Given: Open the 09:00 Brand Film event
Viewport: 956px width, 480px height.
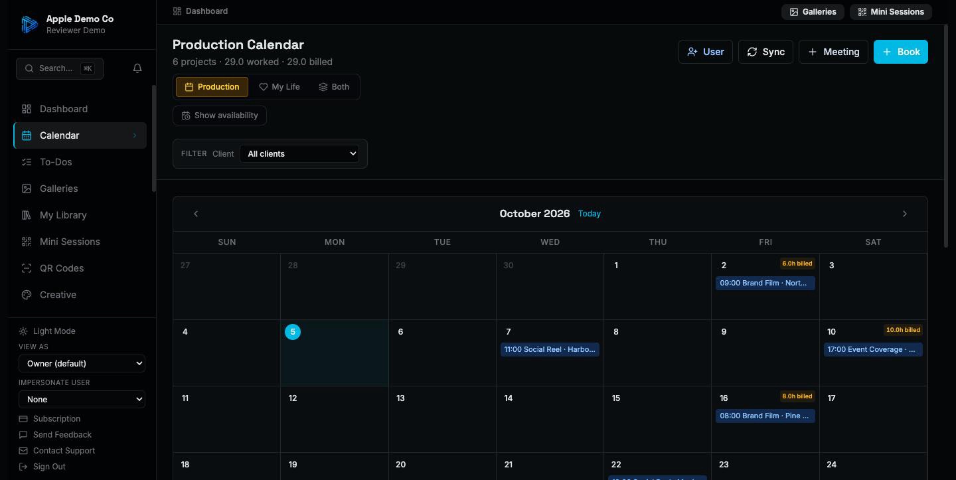Looking at the screenshot, I should pos(765,283).
